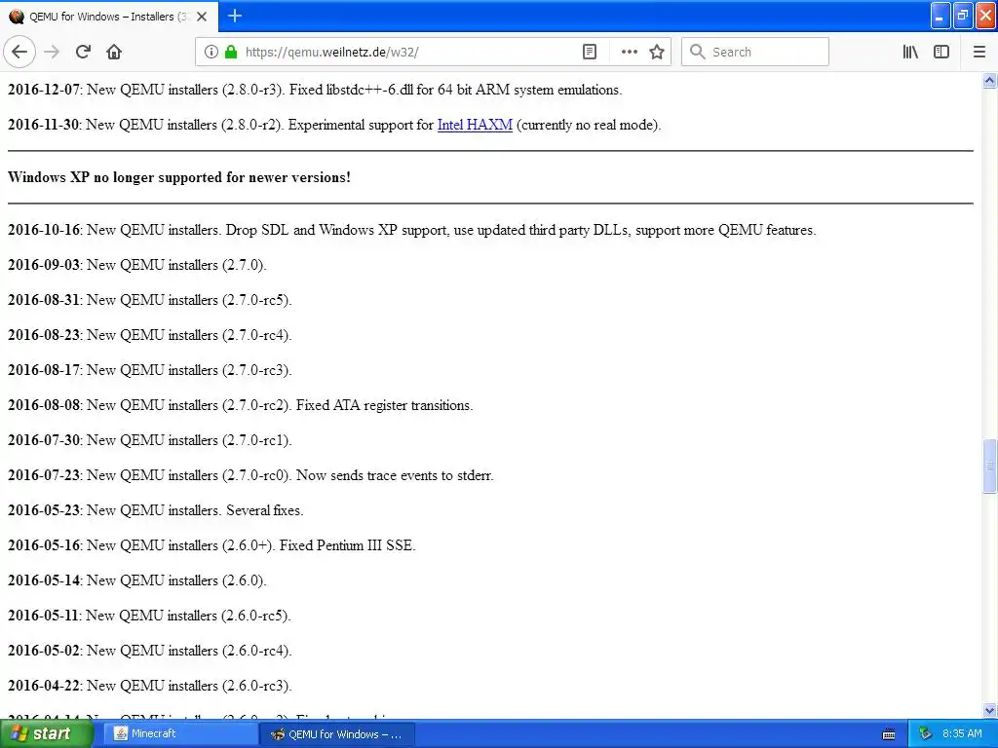Click the 2016-08-31 entry (2.7.0-rc5)
998x748 pixels.
pos(149,300)
